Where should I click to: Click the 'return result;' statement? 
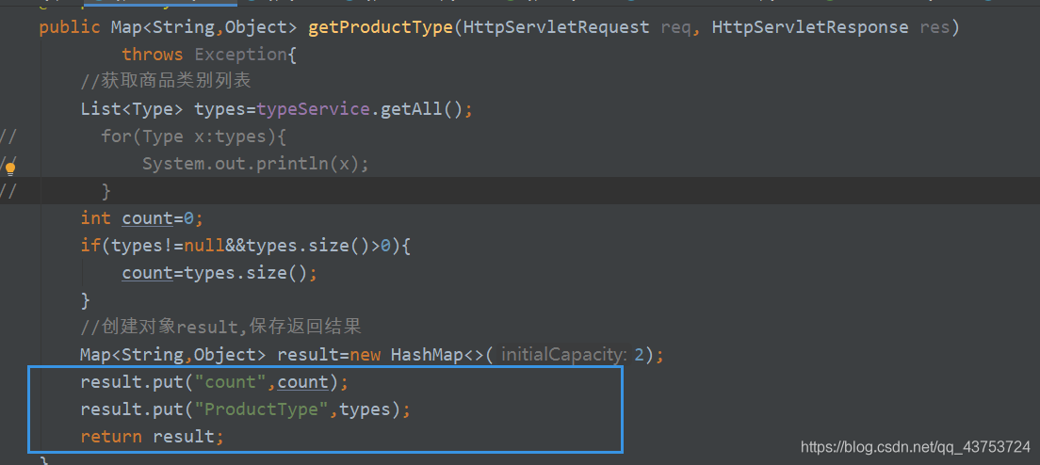click(x=153, y=437)
